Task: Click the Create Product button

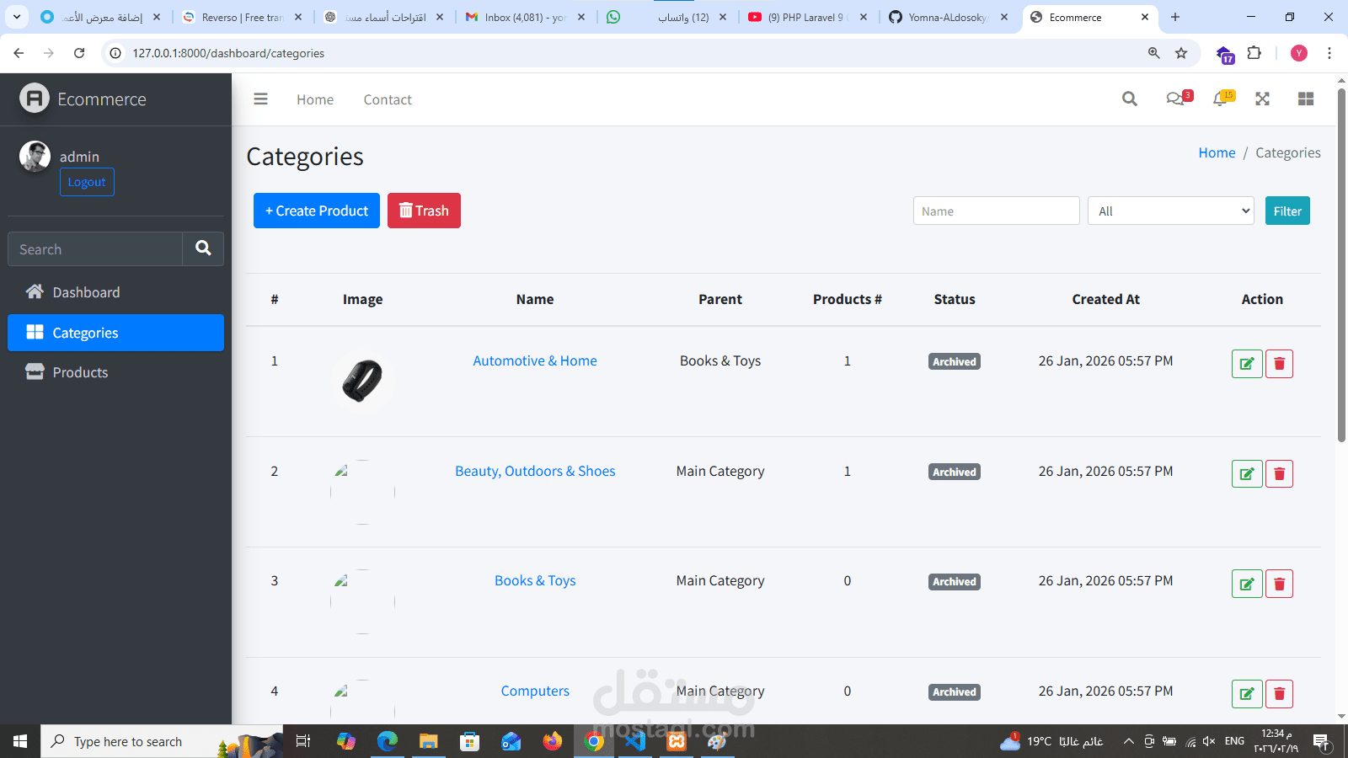Action: click(x=316, y=211)
